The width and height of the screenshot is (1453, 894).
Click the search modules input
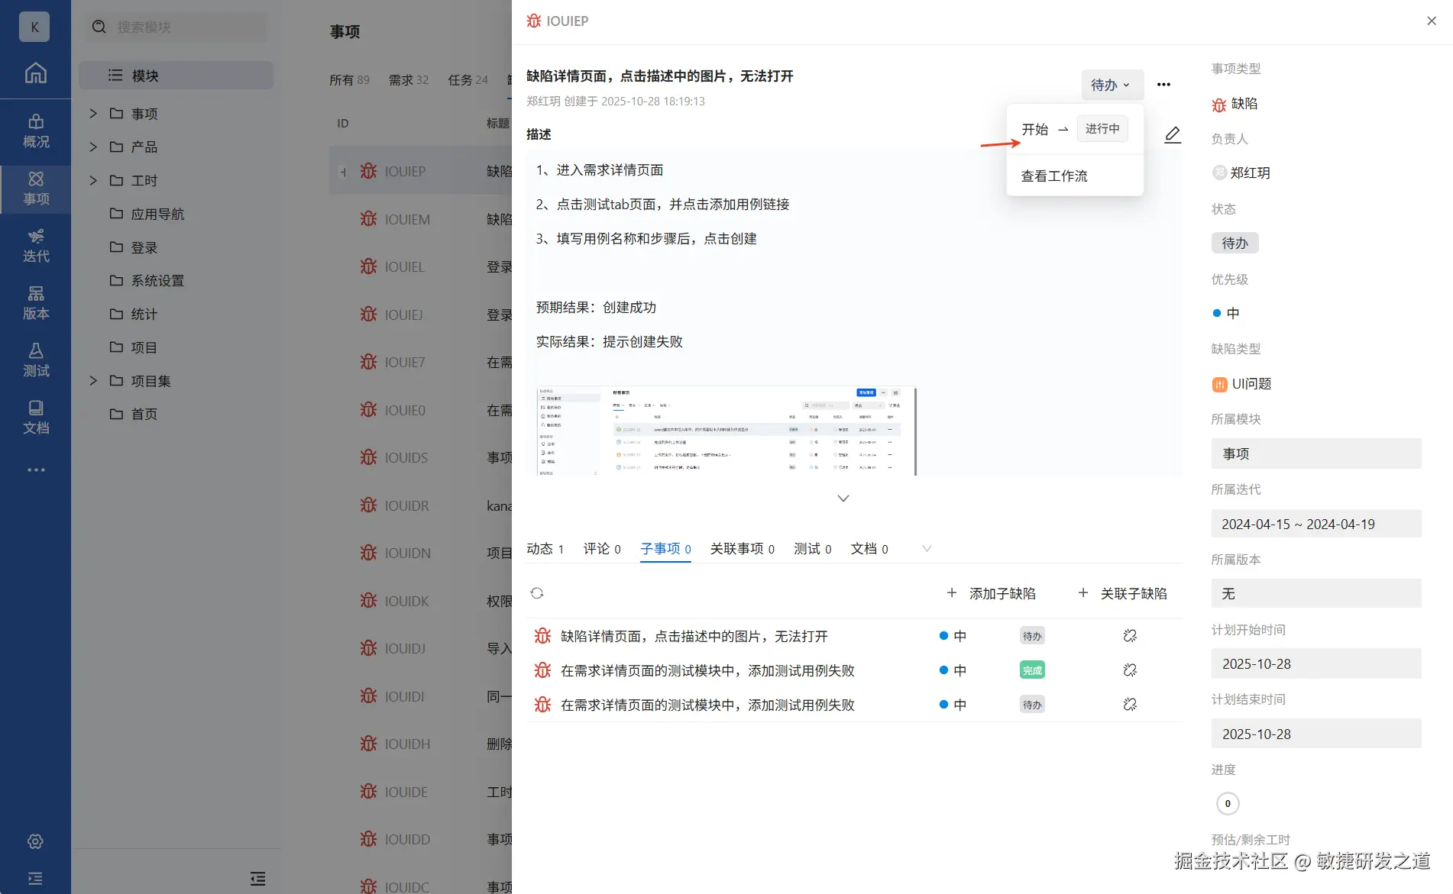pos(176,27)
